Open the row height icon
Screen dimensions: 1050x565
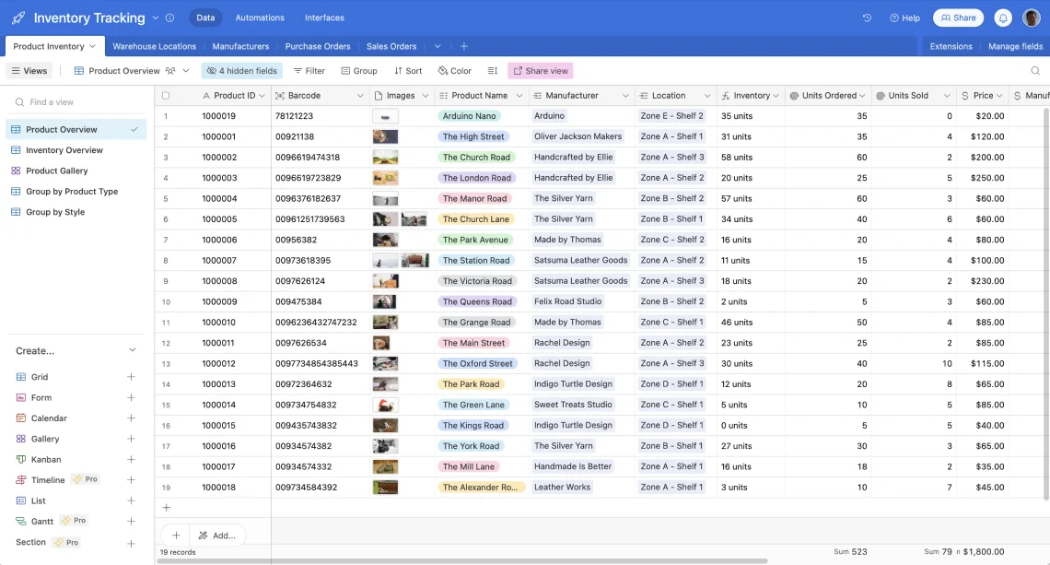pos(493,71)
